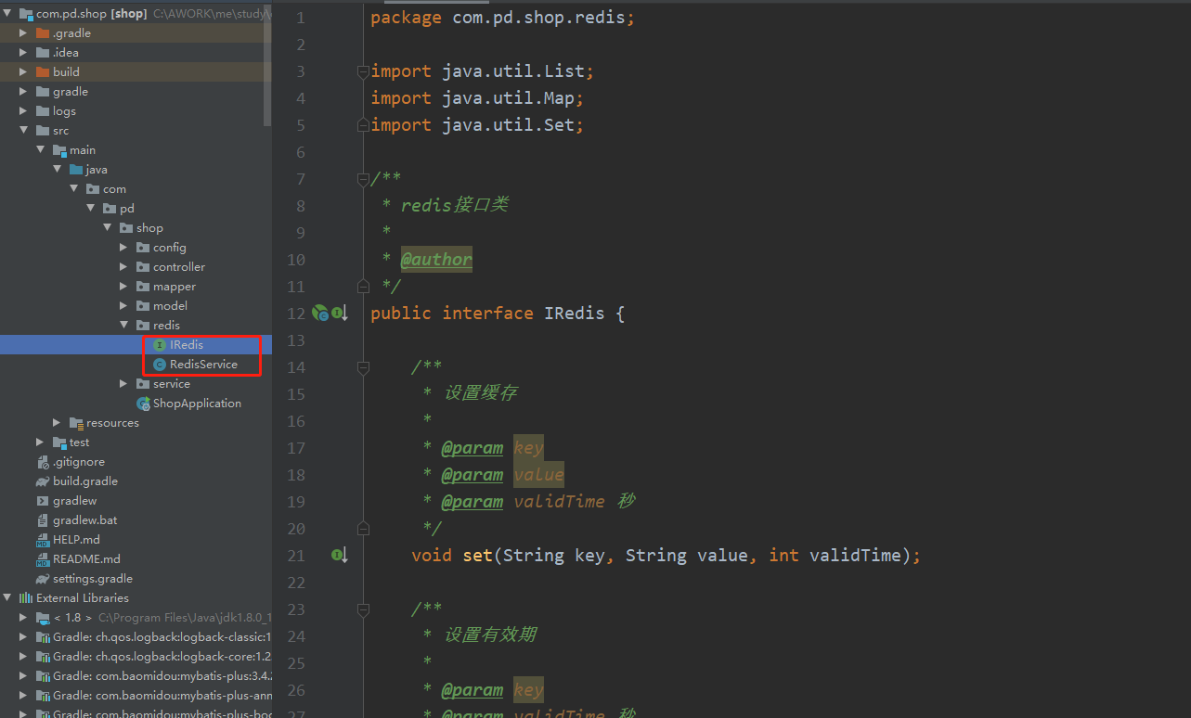1191x718 pixels.
Task: Click the ShopApplication Spring class icon
Action: pyautogui.click(x=143, y=404)
